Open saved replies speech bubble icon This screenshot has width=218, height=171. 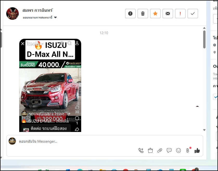tap(169, 150)
